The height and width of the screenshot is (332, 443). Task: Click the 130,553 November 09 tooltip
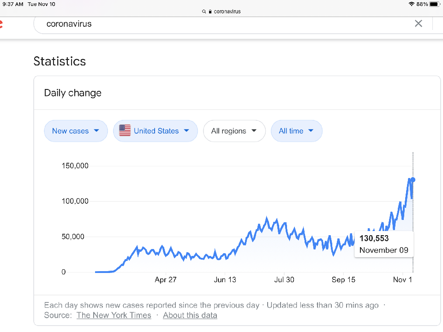pos(384,244)
